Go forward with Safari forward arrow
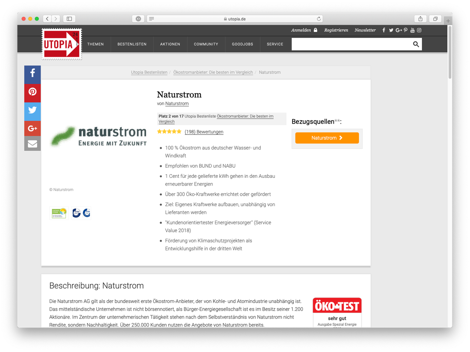Screen dimensions: 470x352 click(x=56, y=19)
